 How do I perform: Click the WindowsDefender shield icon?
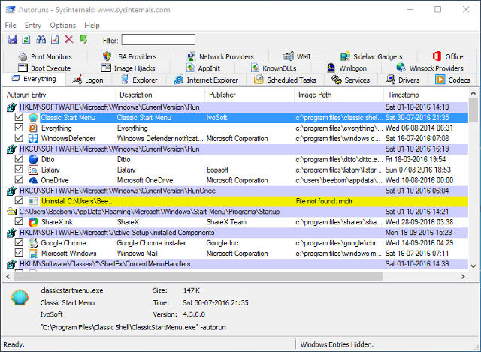click(33, 138)
